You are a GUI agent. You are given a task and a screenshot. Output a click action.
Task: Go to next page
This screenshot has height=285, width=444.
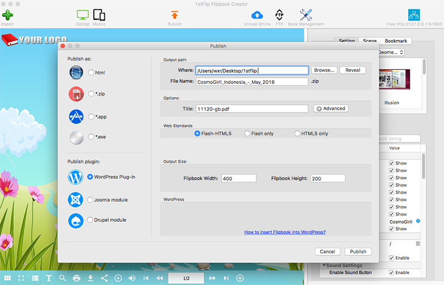pyautogui.click(x=213, y=278)
